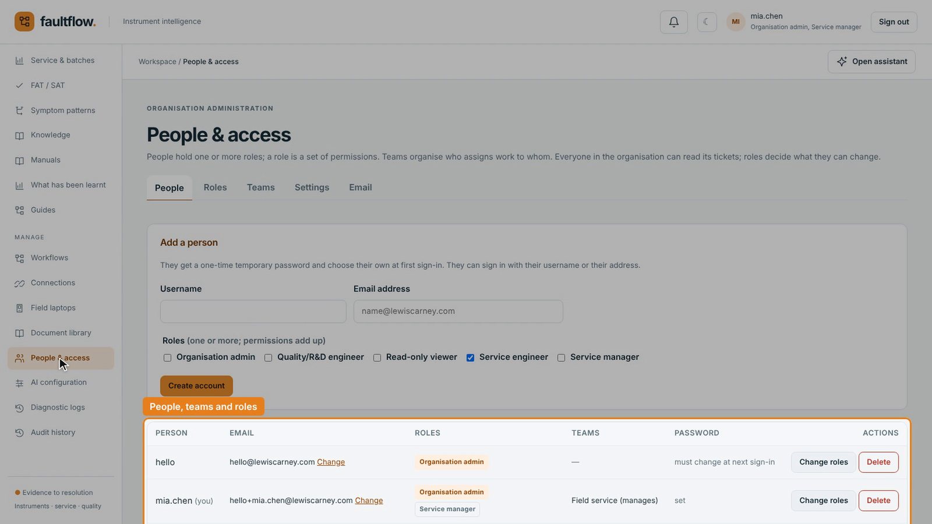Open the notifications bell
This screenshot has height=524, width=932.
point(673,22)
